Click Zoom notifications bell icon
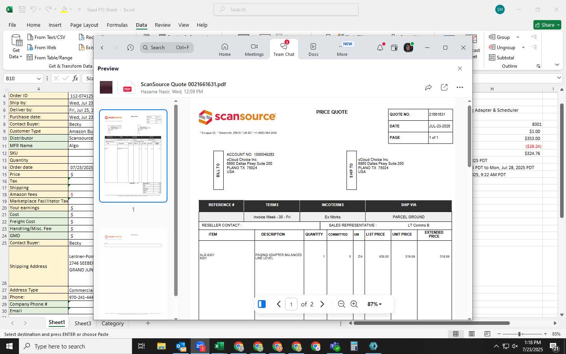 [380, 48]
